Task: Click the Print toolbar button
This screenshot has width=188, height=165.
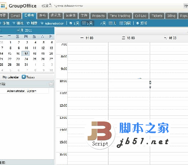Action: coord(142,23)
